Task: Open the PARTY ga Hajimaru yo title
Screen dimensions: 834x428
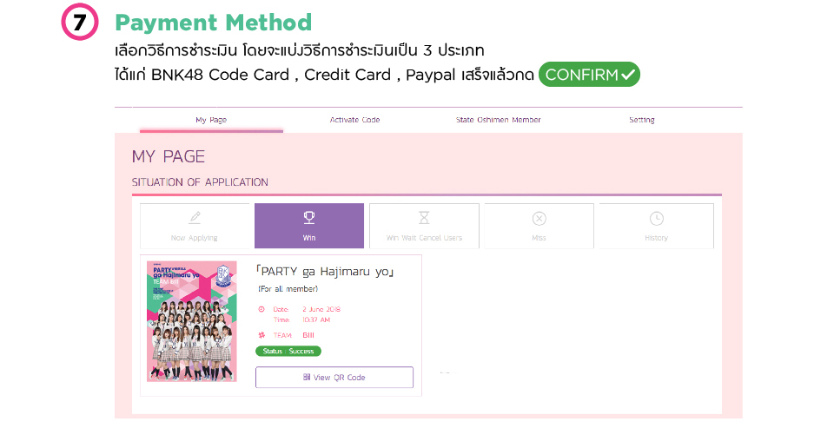Action: [x=325, y=272]
